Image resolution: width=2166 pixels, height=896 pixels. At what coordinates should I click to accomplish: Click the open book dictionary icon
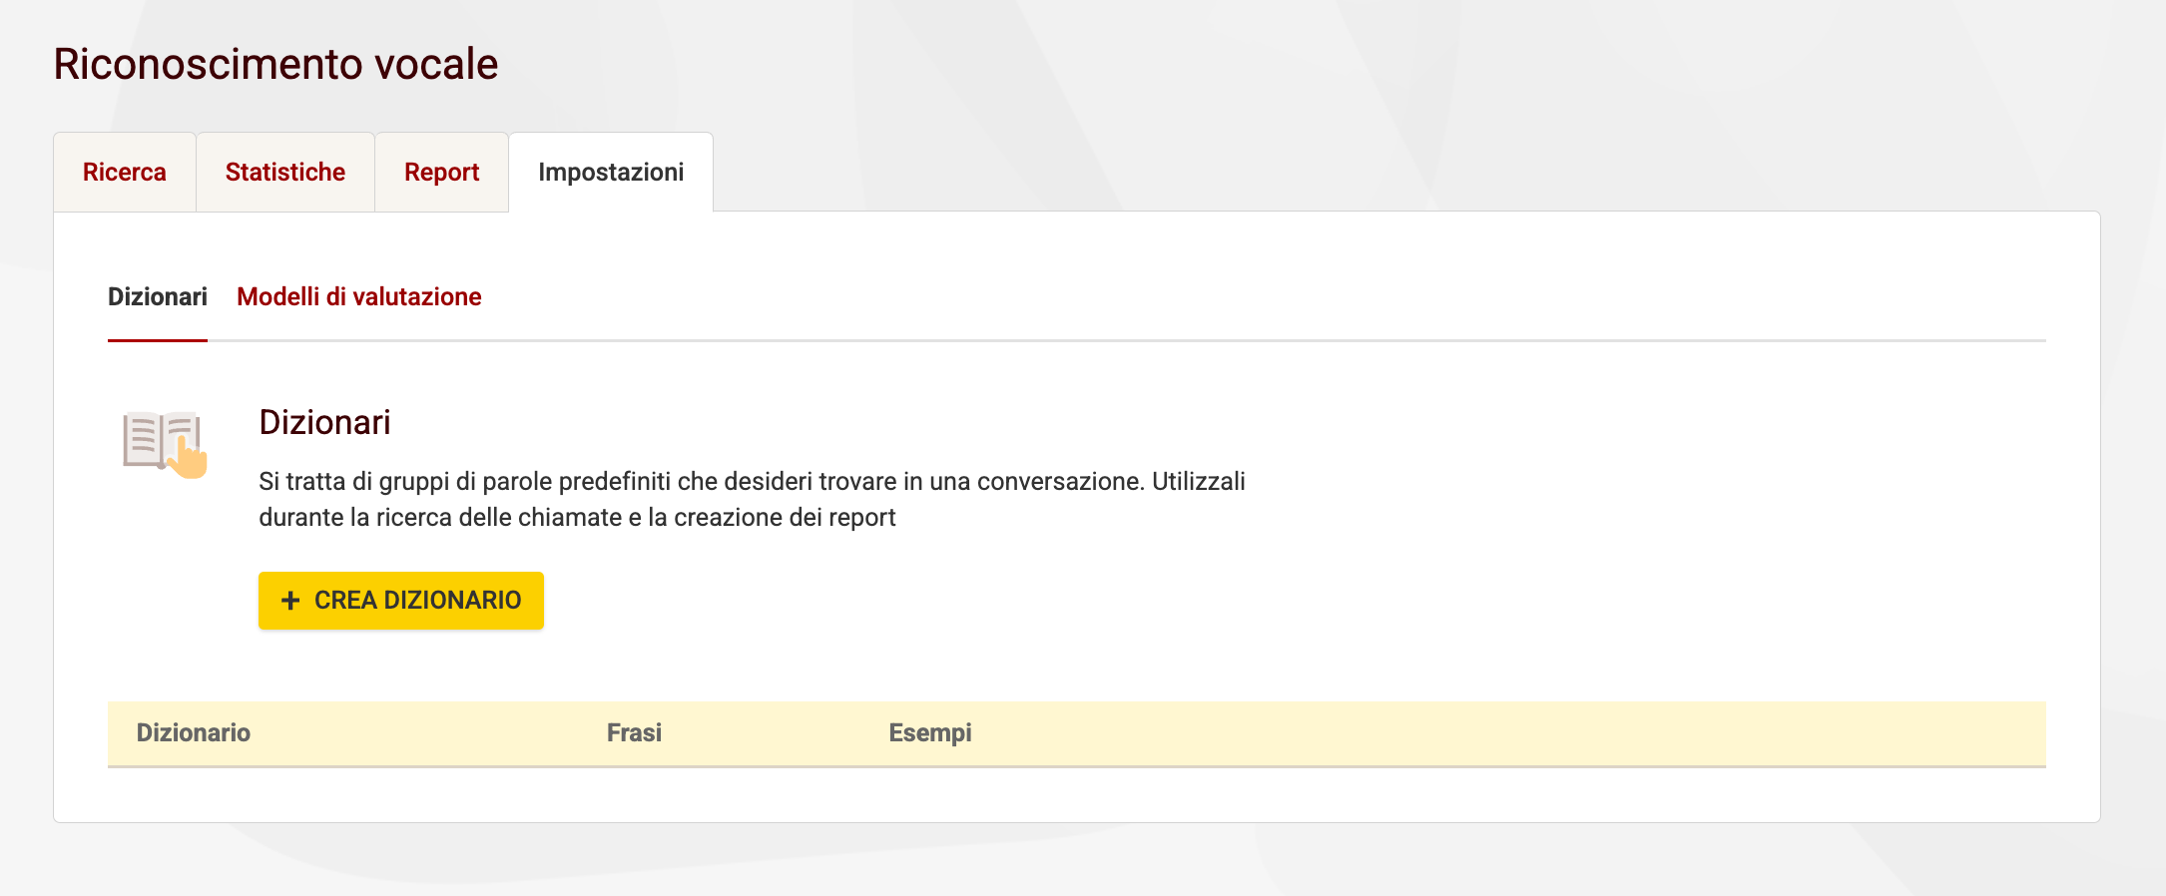(165, 445)
